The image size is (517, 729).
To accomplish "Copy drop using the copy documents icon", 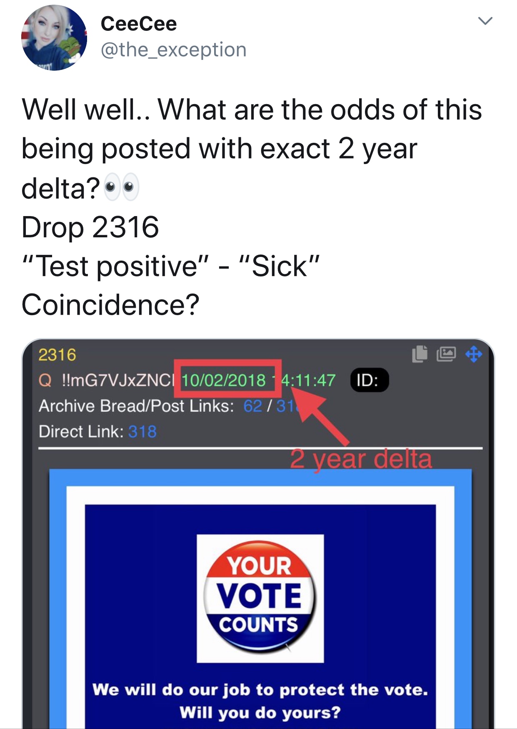I will [420, 354].
